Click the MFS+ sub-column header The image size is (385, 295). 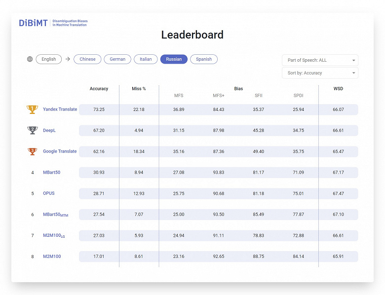tap(219, 96)
